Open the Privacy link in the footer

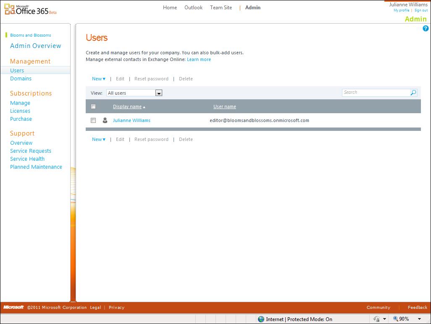tap(116, 308)
